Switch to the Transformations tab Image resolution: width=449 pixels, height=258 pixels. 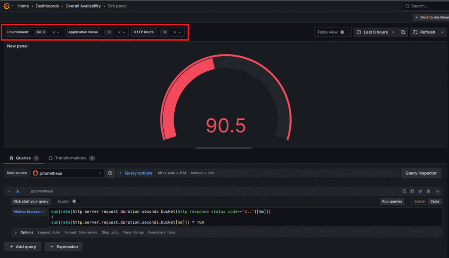(71, 158)
